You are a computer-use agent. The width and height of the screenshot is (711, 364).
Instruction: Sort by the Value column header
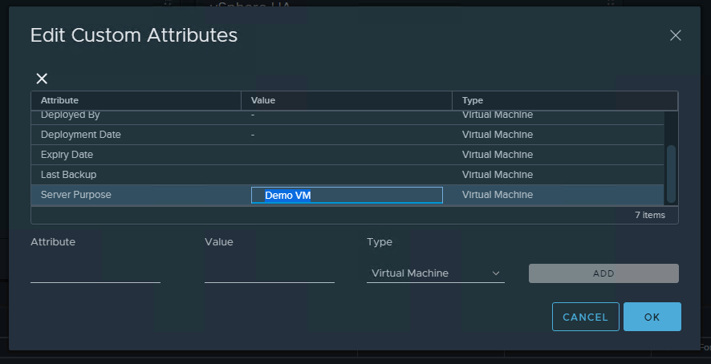[346, 100]
